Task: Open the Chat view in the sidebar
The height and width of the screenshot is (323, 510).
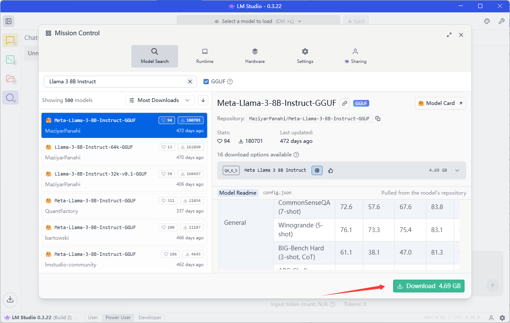Action: 10,40
